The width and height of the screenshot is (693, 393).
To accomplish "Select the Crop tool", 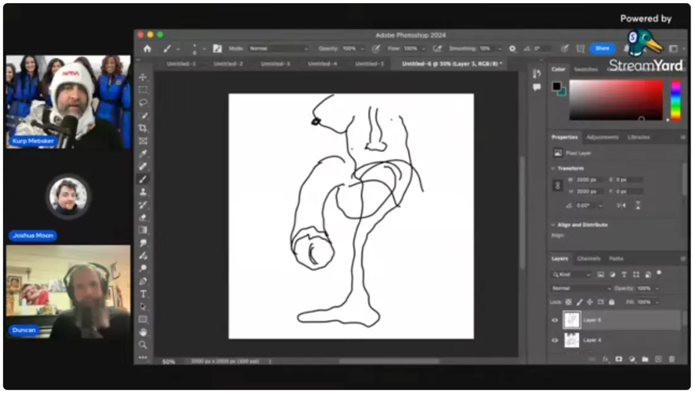I will (x=143, y=128).
